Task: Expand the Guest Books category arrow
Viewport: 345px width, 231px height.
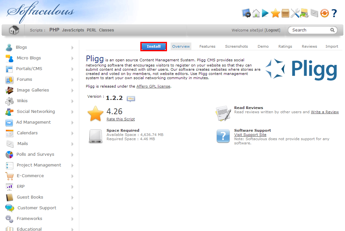Action: coord(72,198)
